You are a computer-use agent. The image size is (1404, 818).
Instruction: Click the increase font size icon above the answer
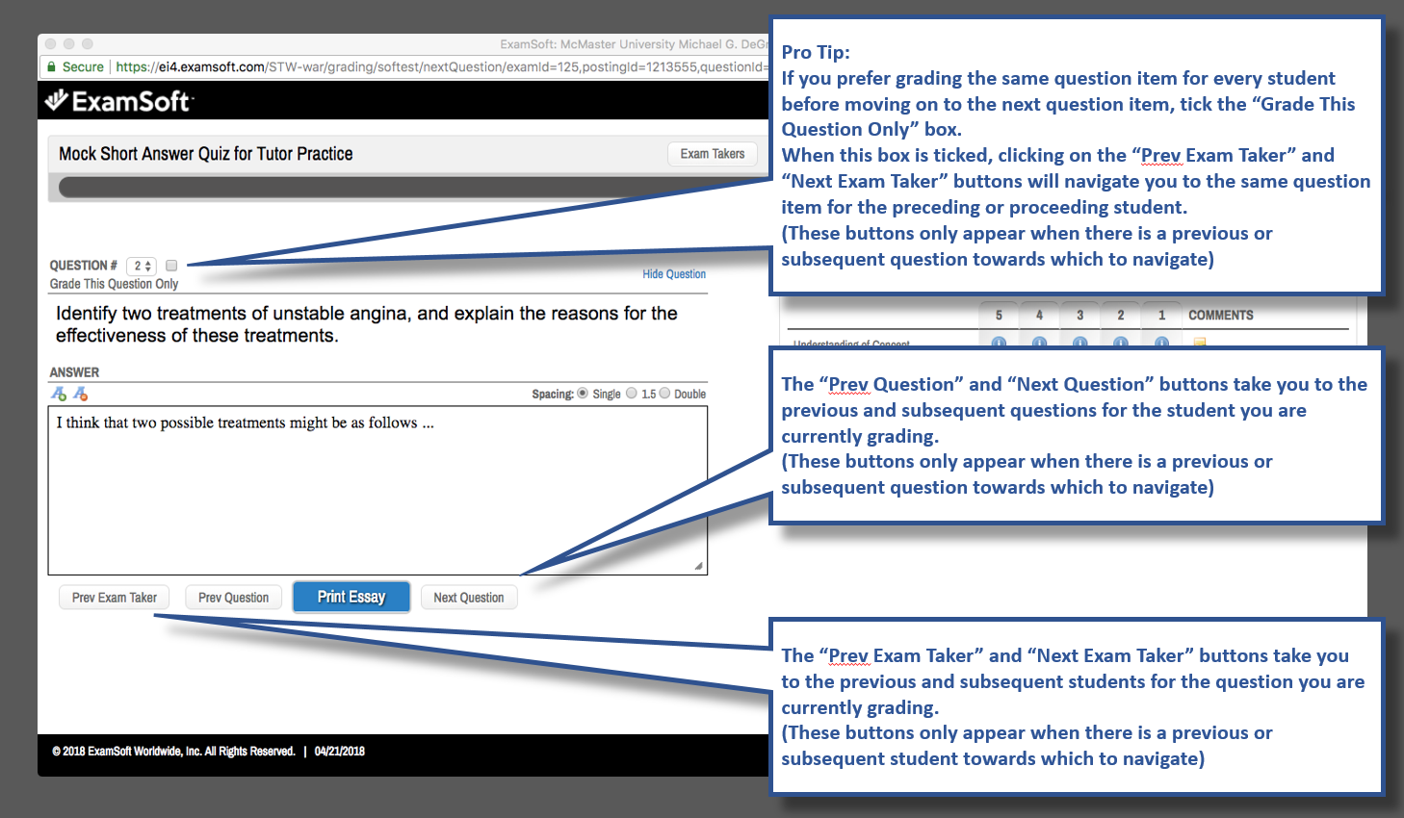[59, 394]
